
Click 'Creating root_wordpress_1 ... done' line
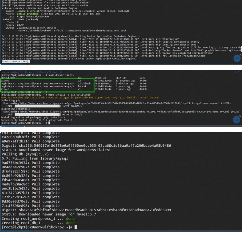[x=38, y=219]
